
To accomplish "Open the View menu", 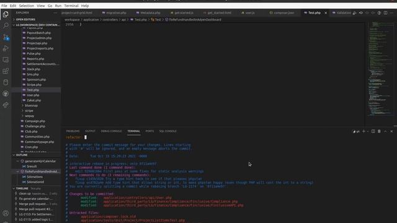I will [x=40, y=6].
